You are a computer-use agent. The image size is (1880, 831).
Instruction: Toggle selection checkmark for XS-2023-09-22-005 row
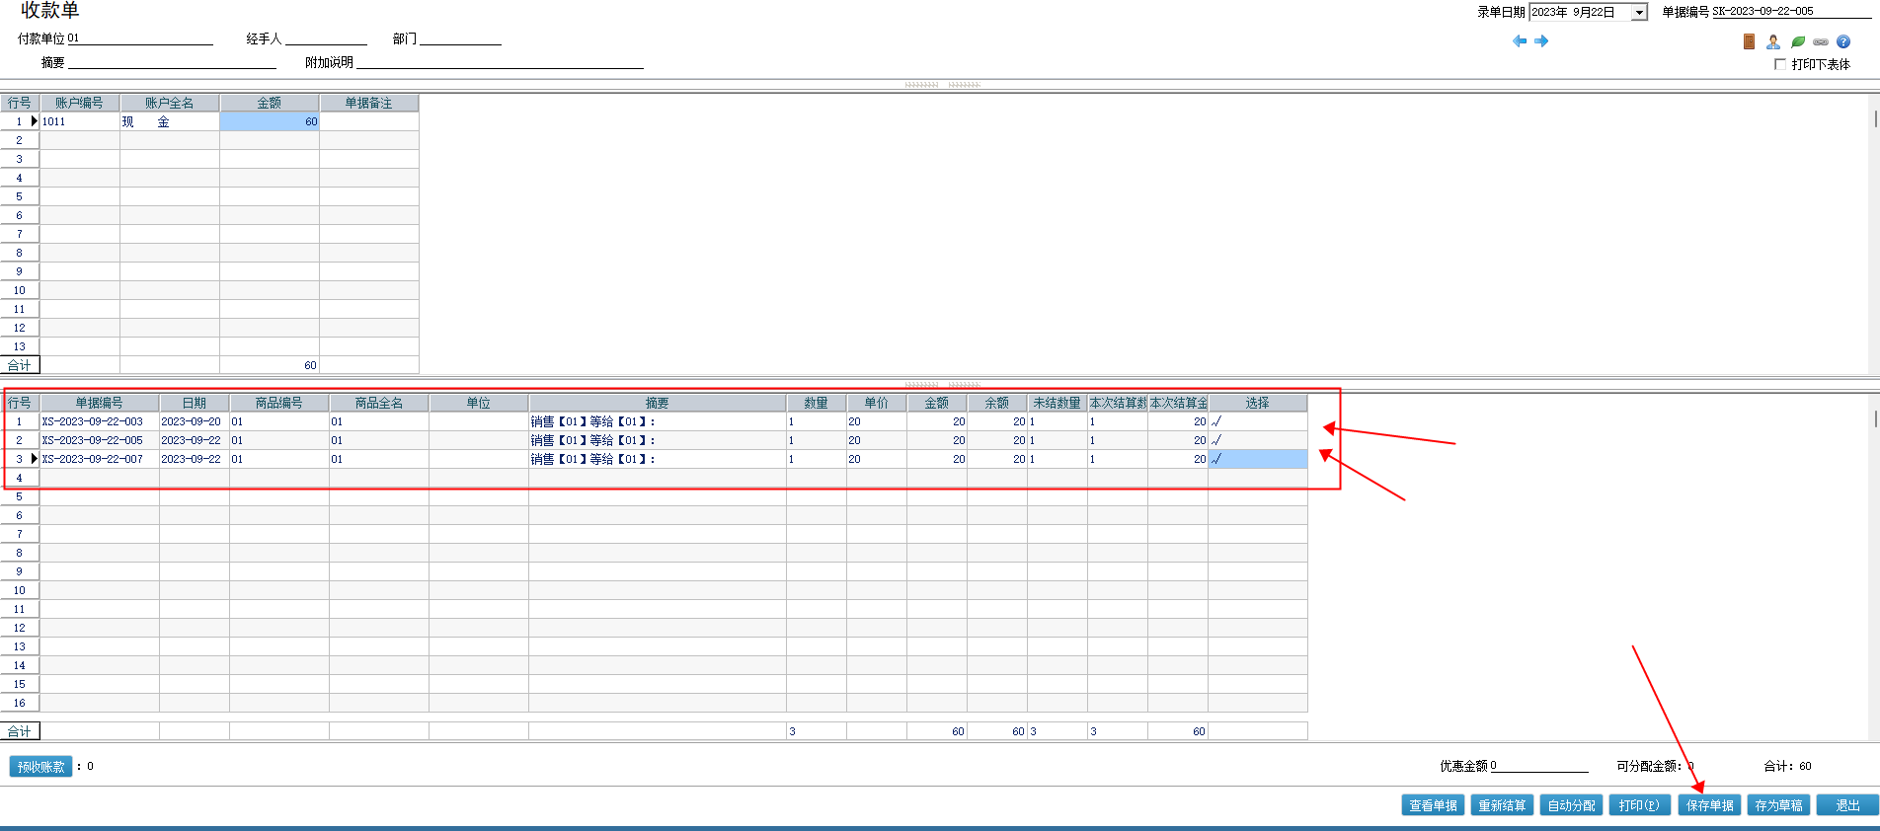(1257, 440)
